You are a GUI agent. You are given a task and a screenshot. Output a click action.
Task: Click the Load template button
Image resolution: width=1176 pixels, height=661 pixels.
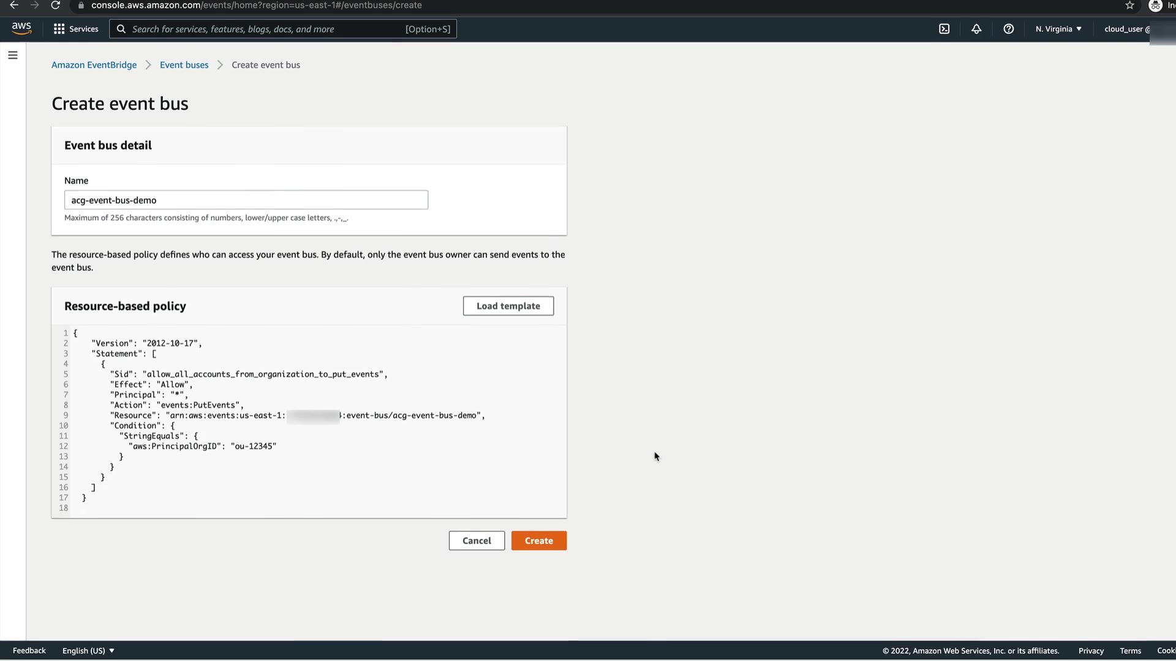[x=508, y=306]
